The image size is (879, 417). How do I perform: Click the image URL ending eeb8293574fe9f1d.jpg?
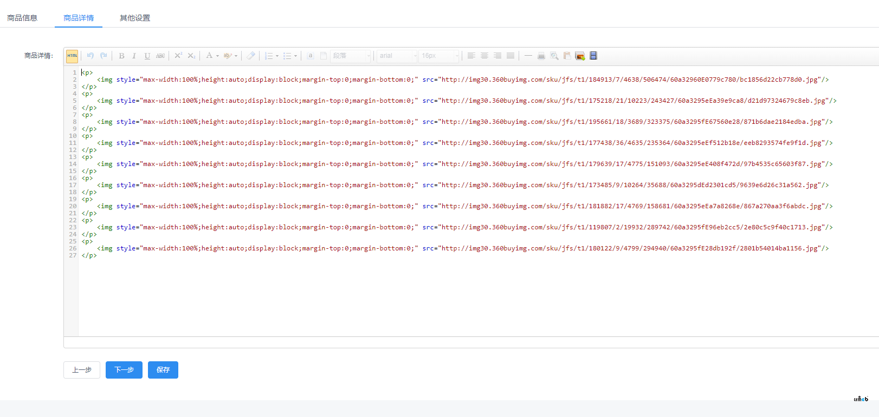coord(633,143)
